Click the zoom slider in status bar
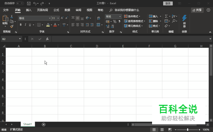The height and width of the screenshot is (132, 213). [187, 130]
